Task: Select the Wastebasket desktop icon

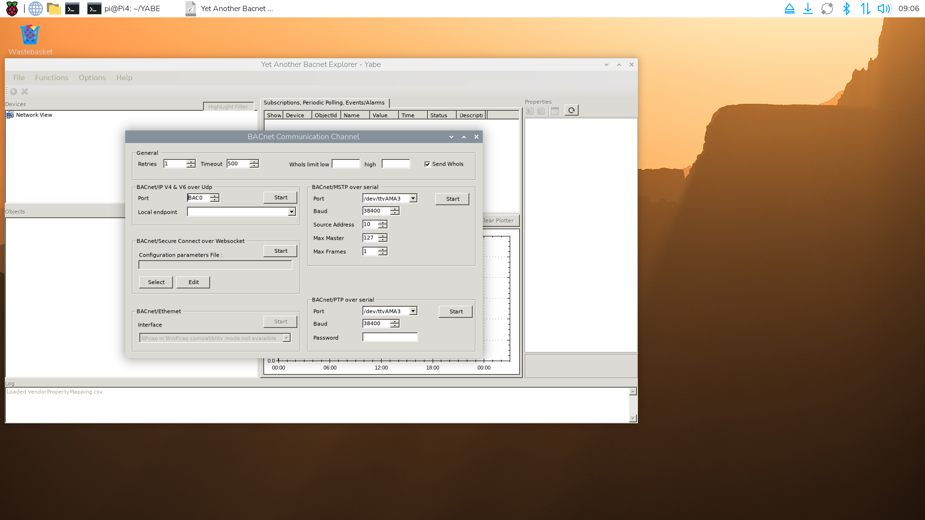Action: [30, 40]
